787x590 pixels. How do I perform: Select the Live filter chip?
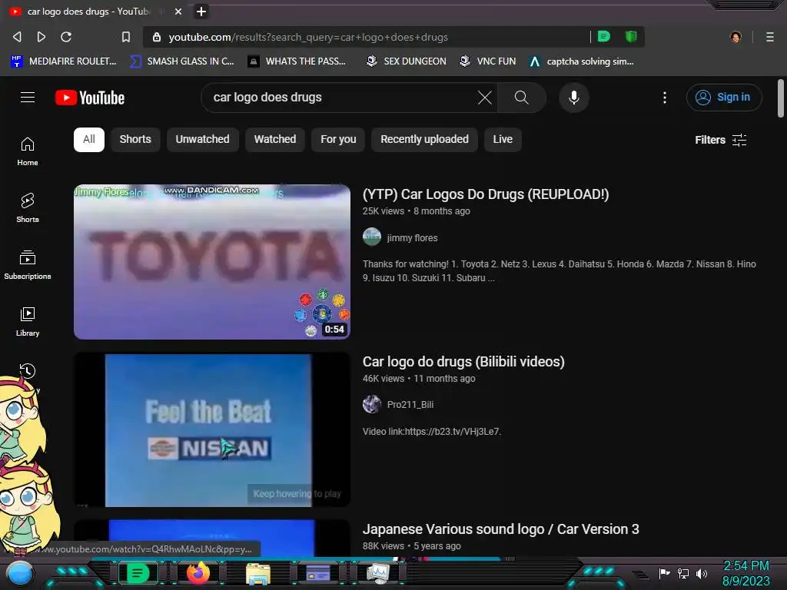tap(503, 140)
